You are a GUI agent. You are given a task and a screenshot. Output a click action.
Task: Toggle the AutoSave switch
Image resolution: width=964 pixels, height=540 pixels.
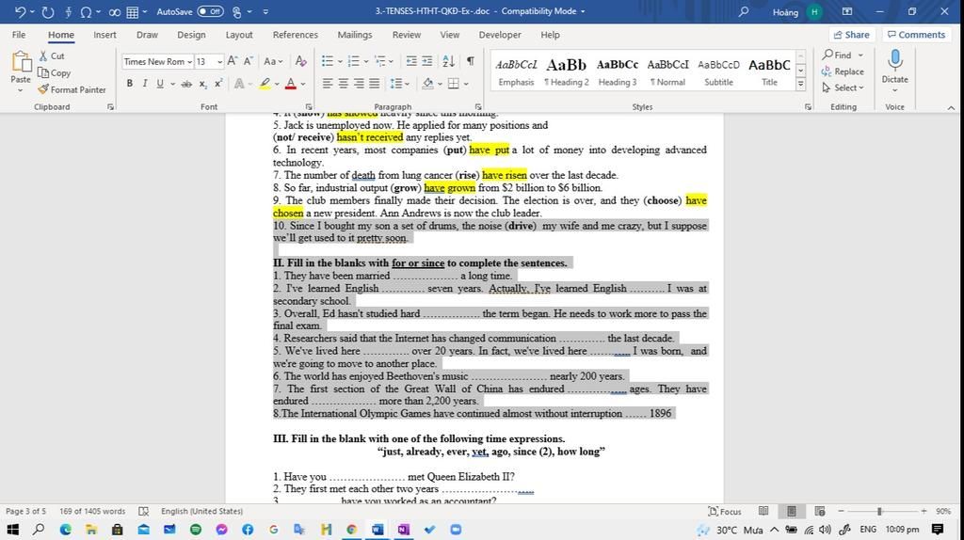pos(210,11)
